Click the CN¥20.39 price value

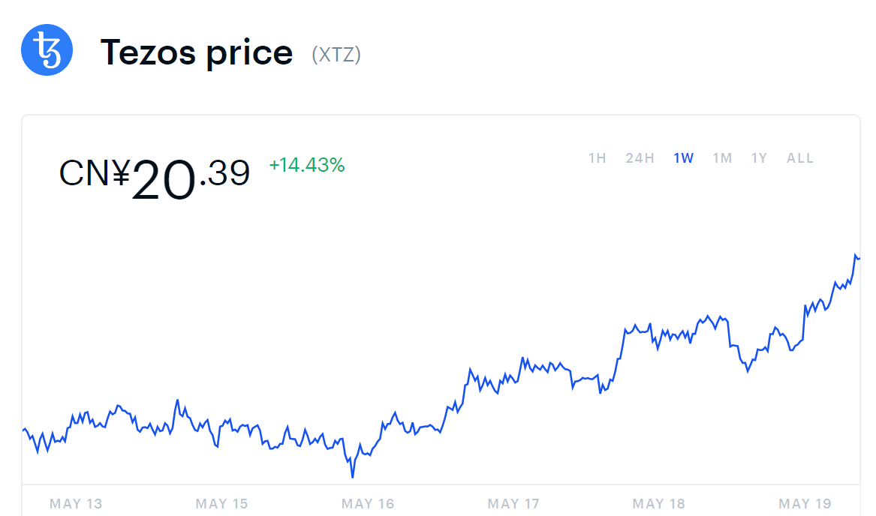(x=154, y=178)
